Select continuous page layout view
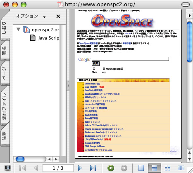Screen dimensions: 193x173 pos(154,168)
